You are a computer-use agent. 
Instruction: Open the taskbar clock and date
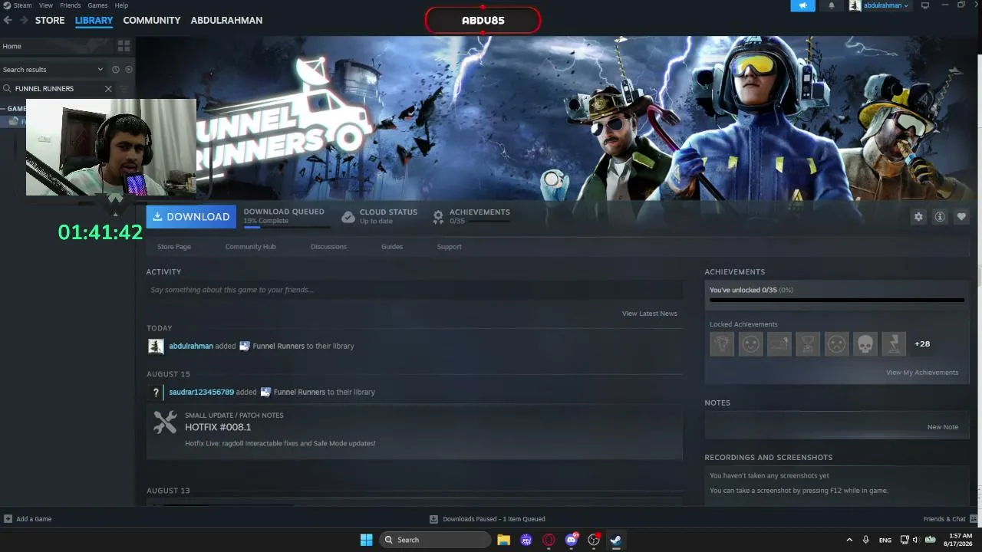958,540
